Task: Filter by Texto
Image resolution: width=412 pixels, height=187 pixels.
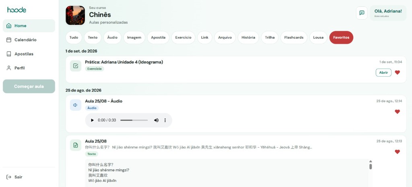Action: click(x=93, y=37)
